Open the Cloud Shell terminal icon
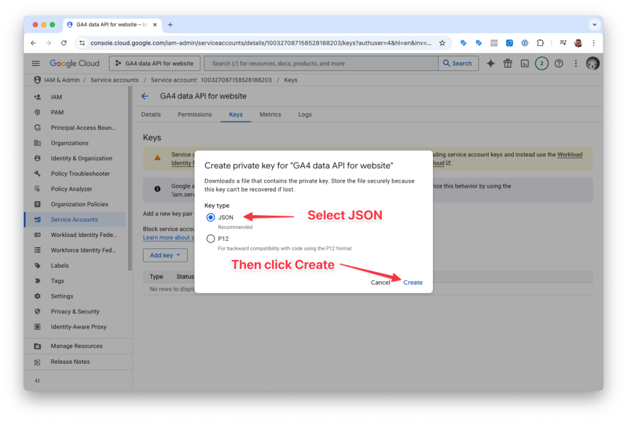 tap(525, 63)
